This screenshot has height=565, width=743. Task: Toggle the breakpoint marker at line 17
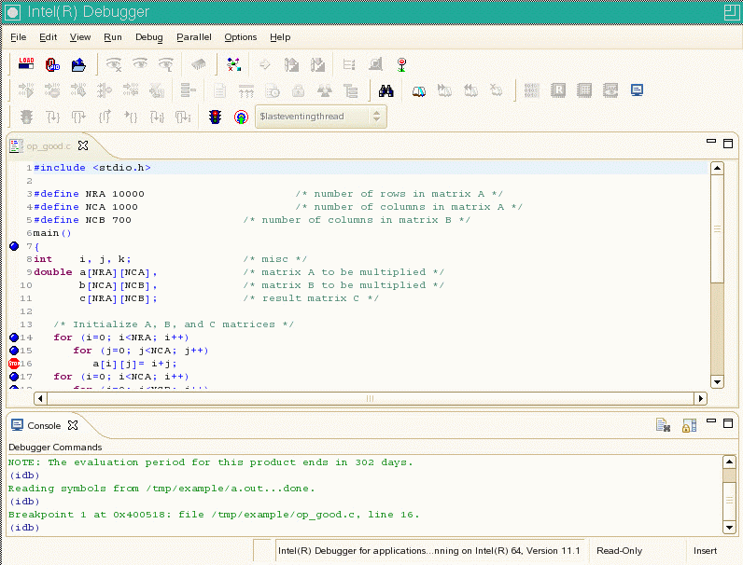tap(14, 377)
